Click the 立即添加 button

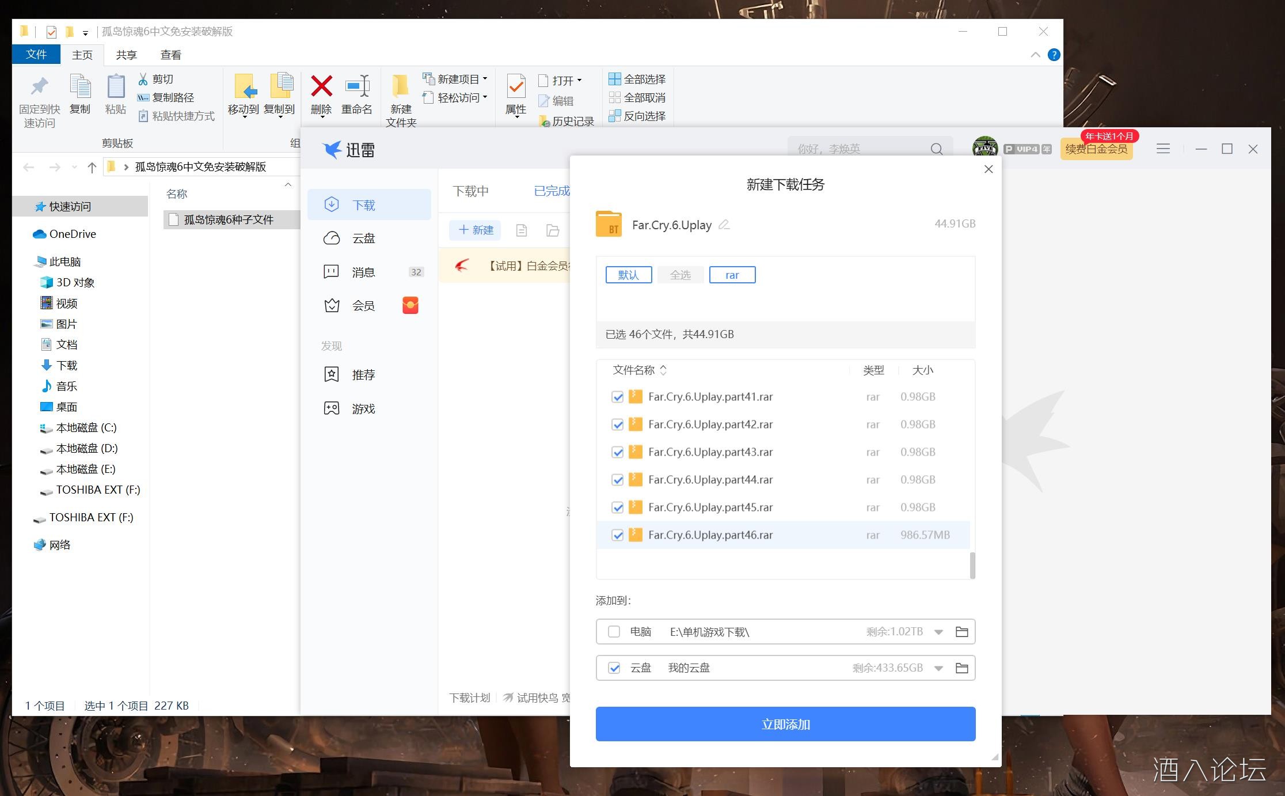pos(785,724)
